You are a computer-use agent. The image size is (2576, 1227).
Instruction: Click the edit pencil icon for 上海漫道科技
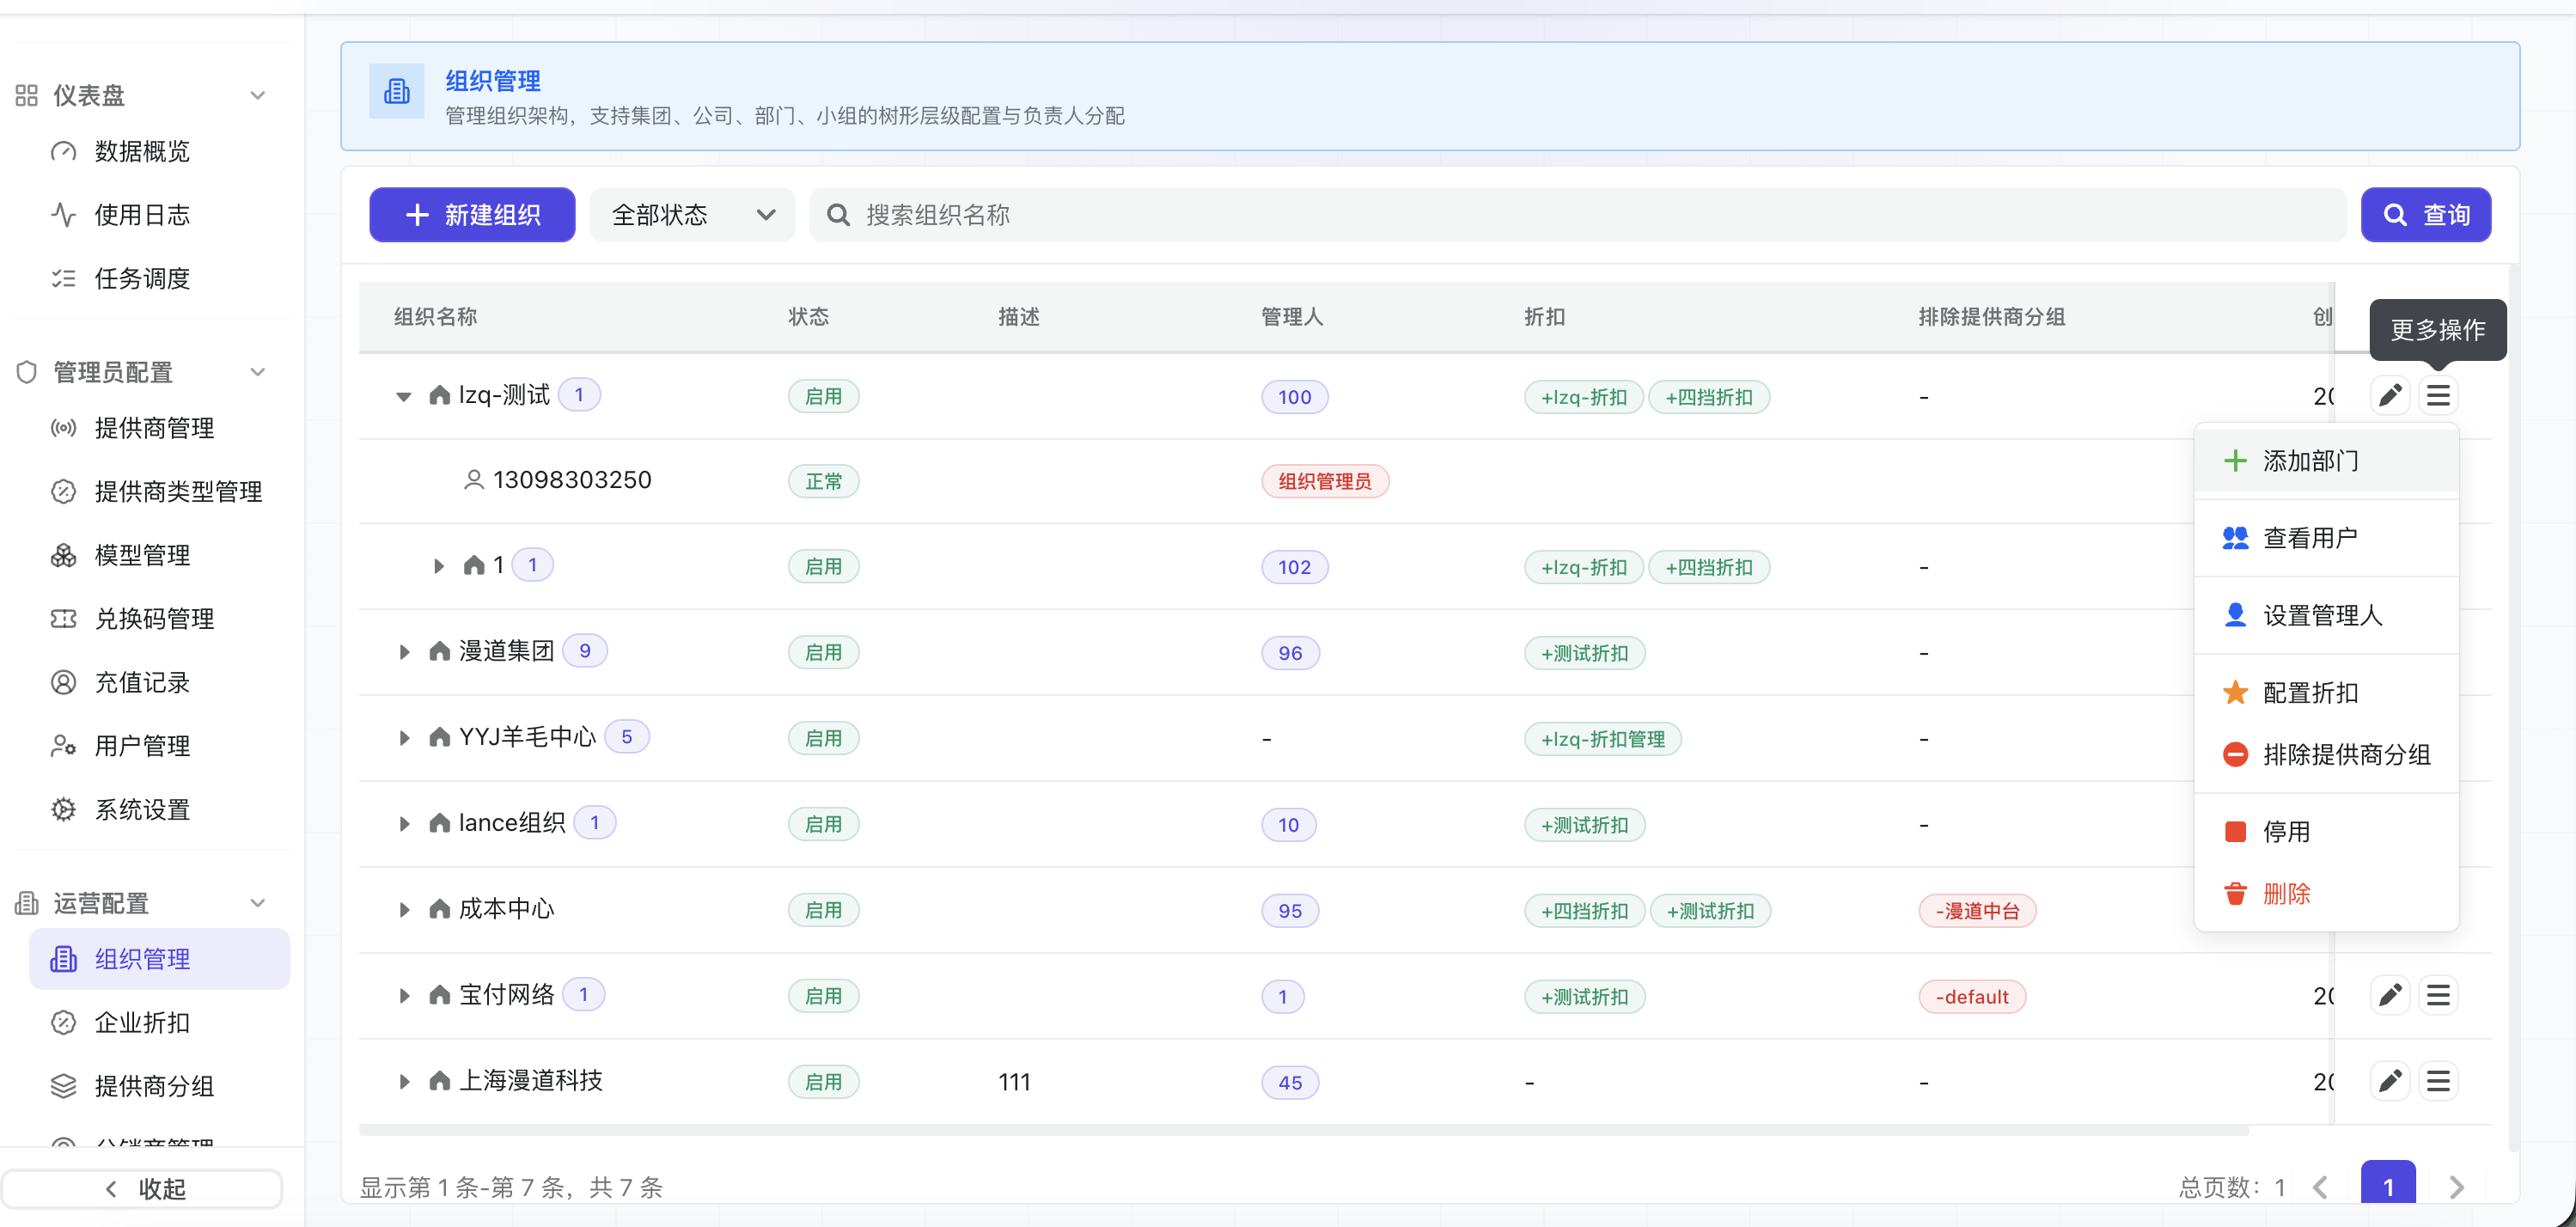(2389, 1081)
